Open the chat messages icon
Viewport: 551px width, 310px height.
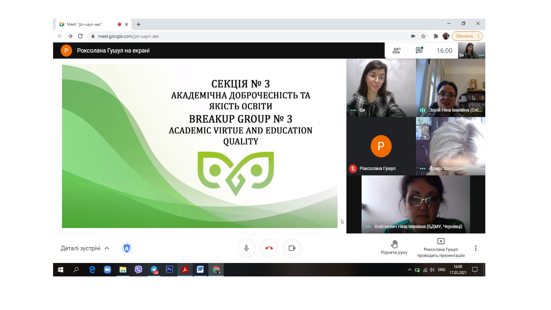tap(419, 51)
